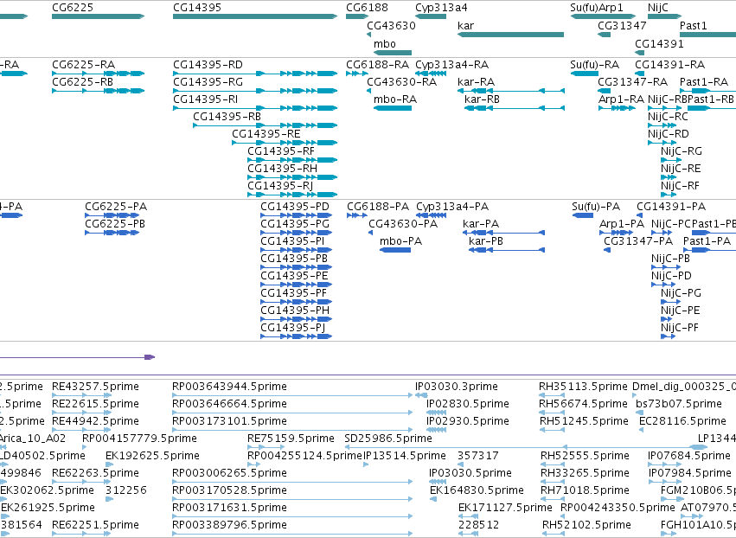Click protein CG31347-PA
This screenshot has height=538, width=736.
click(x=638, y=242)
